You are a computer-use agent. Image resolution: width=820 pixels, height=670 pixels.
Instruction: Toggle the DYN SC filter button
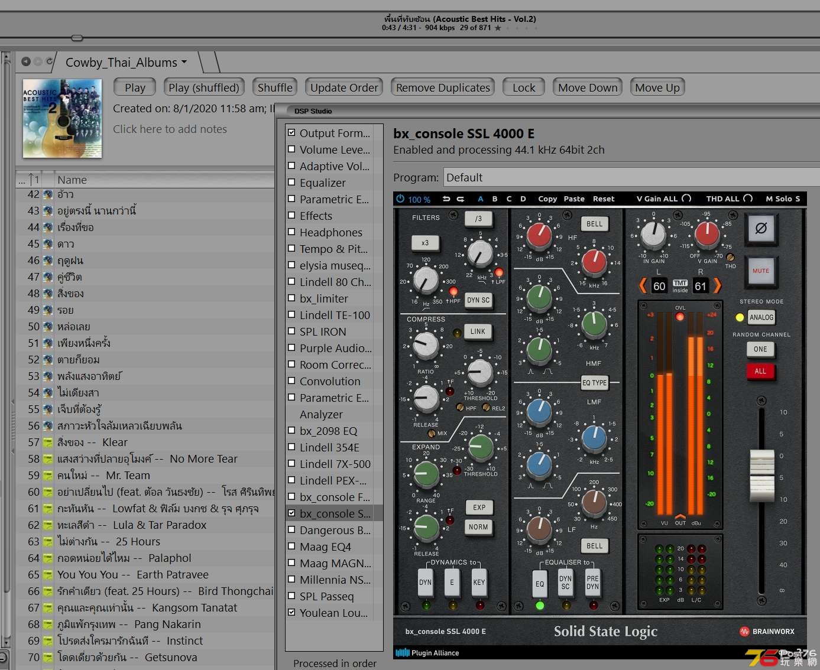click(478, 300)
